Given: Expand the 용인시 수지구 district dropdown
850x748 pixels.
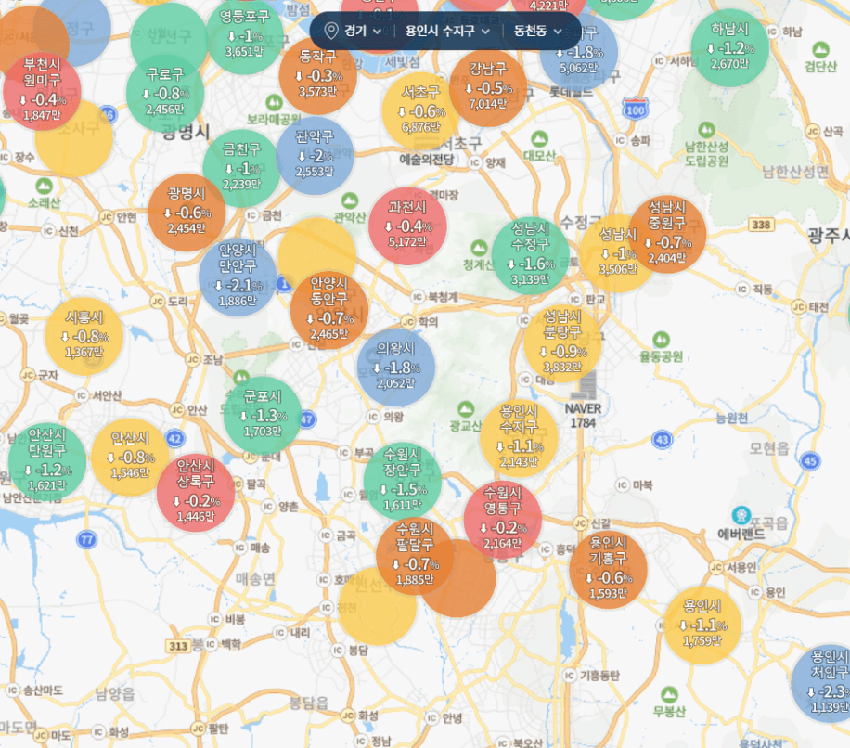Looking at the screenshot, I should pos(447,31).
